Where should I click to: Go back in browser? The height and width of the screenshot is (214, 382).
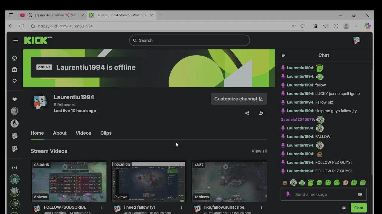[11, 26]
